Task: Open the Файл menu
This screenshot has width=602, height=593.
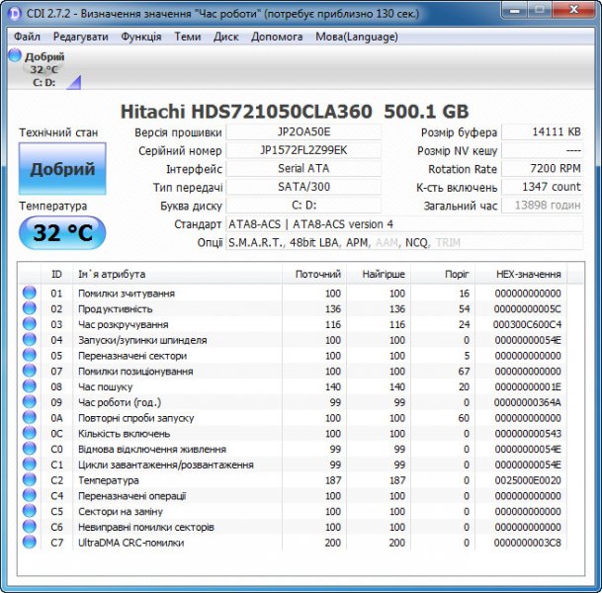Action: (27, 37)
